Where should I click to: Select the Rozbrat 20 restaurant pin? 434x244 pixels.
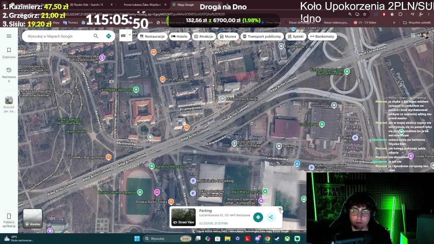pyautogui.click(x=154, y=52)
